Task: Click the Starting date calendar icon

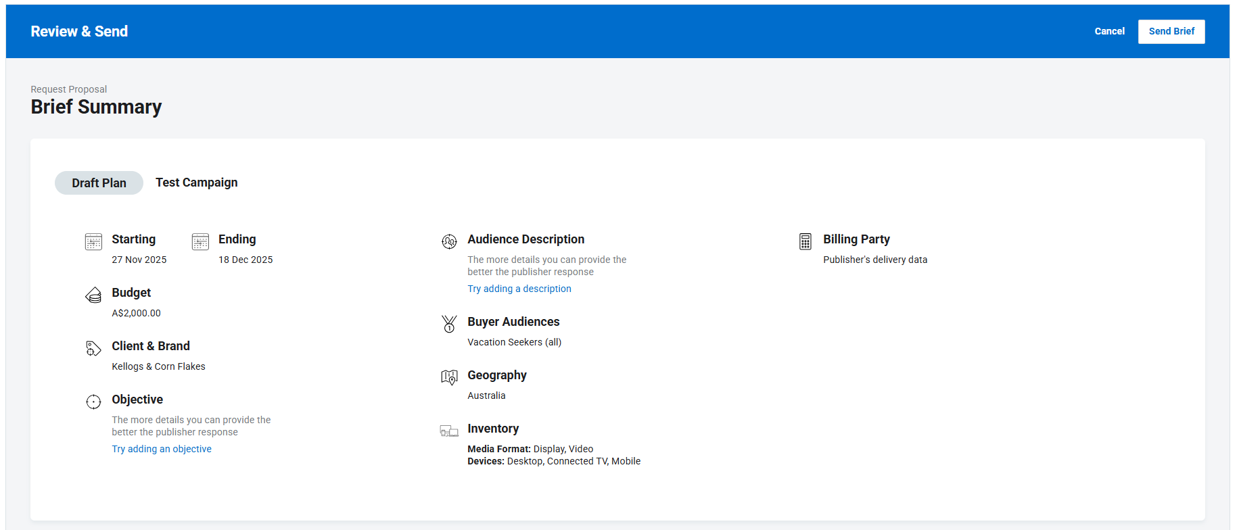Action: [x=93, y=241]
